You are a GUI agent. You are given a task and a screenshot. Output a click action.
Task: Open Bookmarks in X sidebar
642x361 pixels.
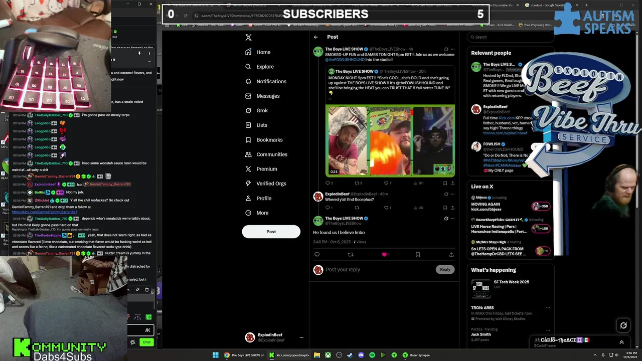point(264,140)
